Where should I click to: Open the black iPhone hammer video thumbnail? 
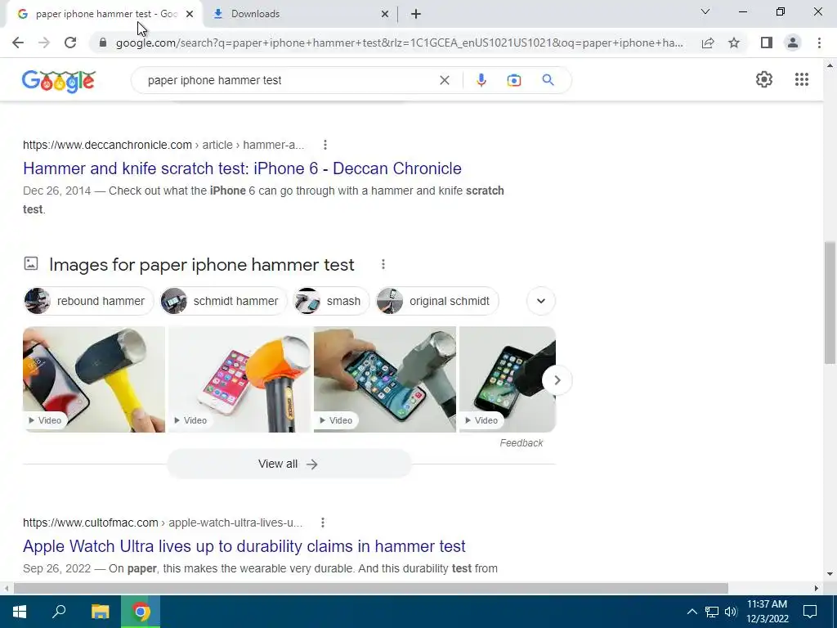[507, 379]
